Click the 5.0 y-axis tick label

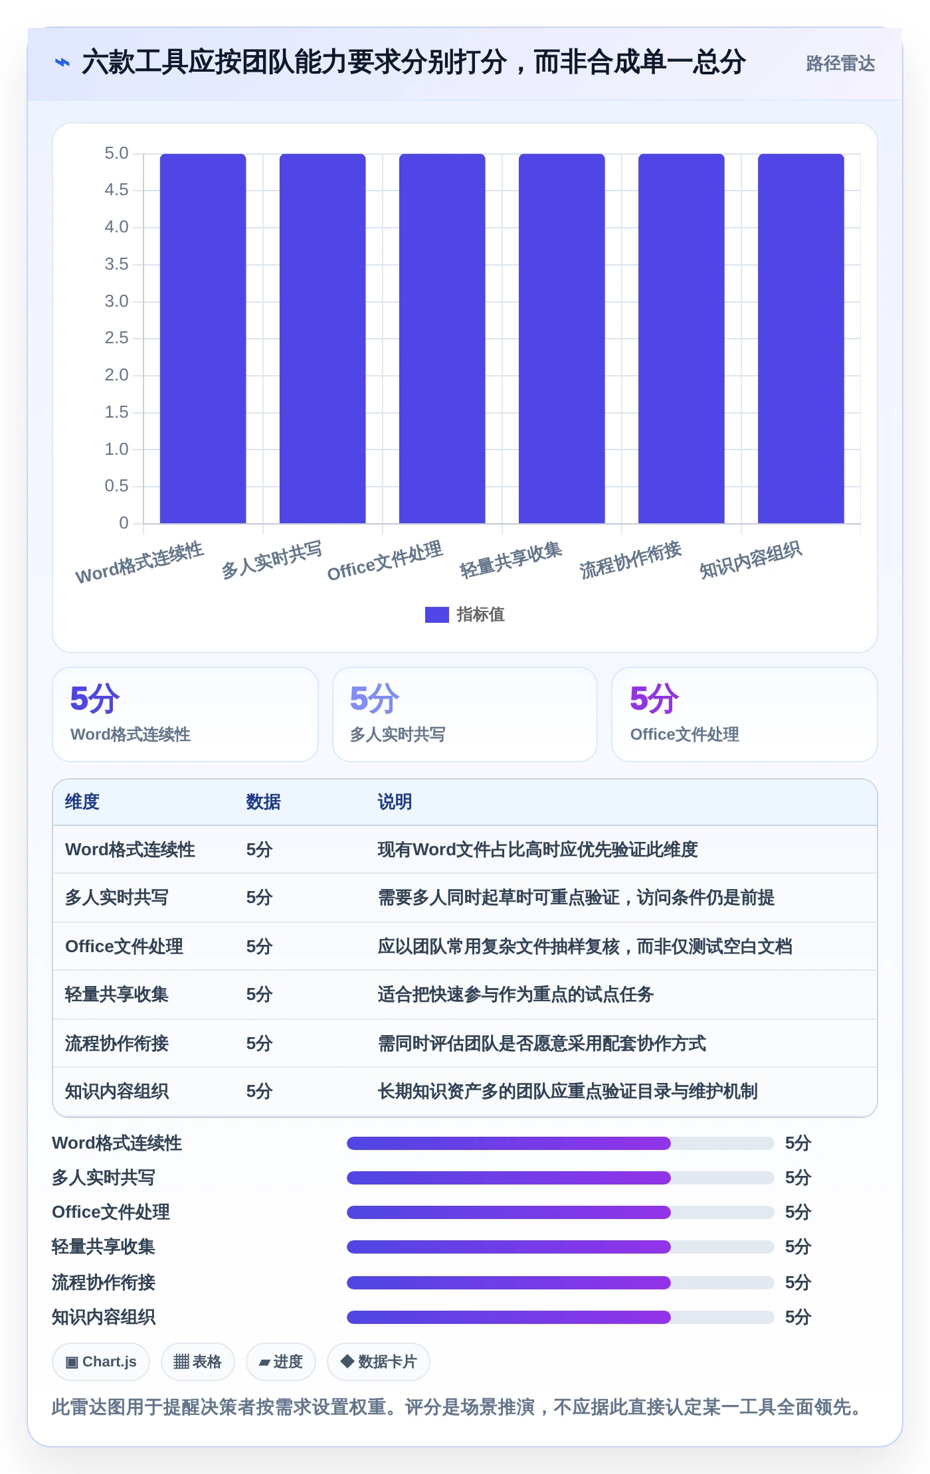point(116,153)
